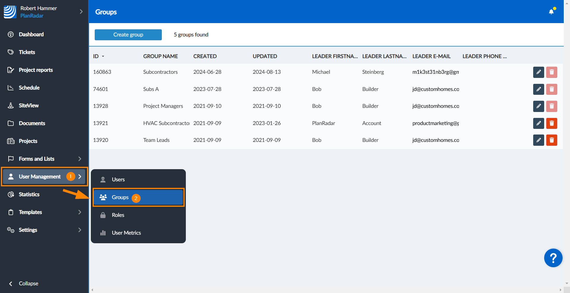Click the Templates clipboard icon

click(x=11, y=212)
